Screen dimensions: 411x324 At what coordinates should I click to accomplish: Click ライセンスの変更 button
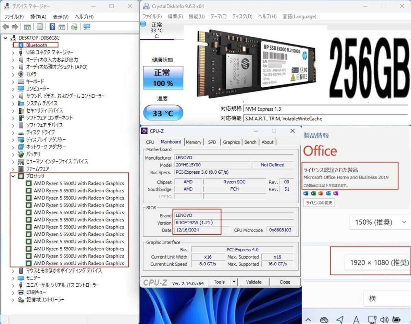click(x=319, y=202)
